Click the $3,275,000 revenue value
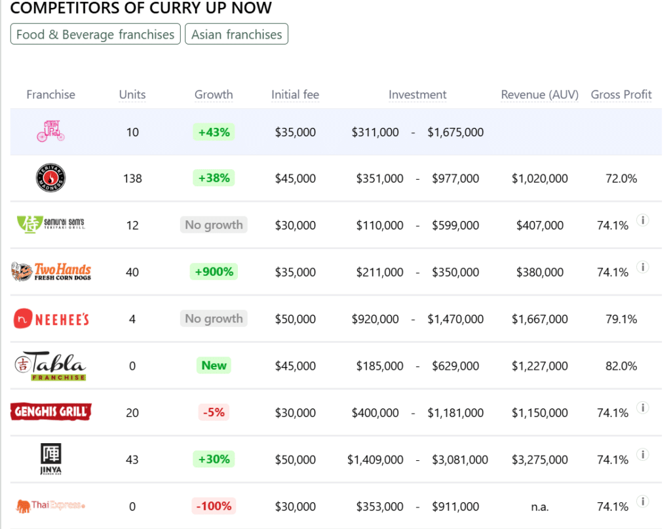This screenshot has height=529, width=671. click(540, 460)
